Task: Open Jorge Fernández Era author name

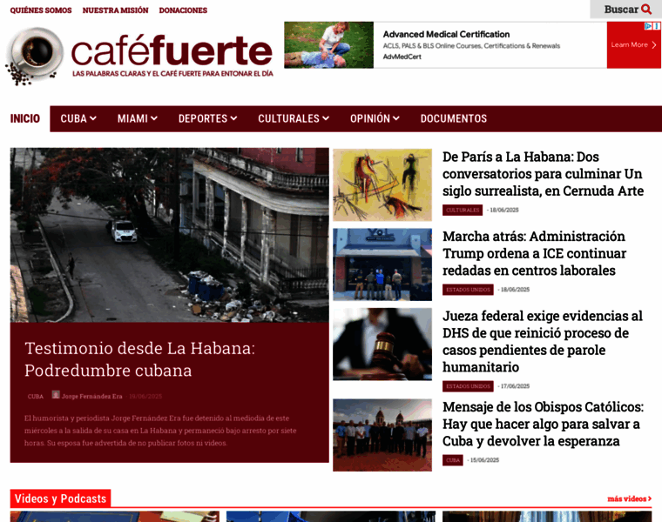Action: pyautogui.click(x=92, y=397)
